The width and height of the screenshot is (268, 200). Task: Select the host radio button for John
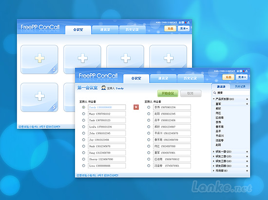point(84,133)
